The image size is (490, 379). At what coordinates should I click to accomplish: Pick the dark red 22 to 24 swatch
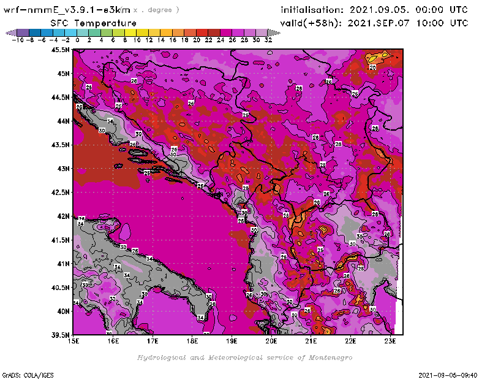coord(214,33)
